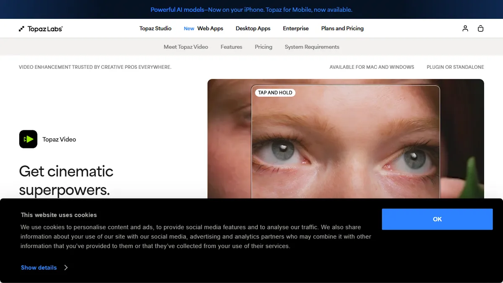Click 'PLUGIN OR STANDALONE' text

pyautogui.click(x=455, y=67)
